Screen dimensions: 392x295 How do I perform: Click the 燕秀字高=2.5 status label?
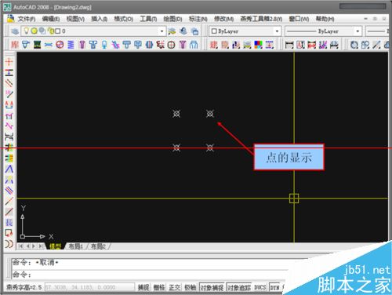point(24,287)
